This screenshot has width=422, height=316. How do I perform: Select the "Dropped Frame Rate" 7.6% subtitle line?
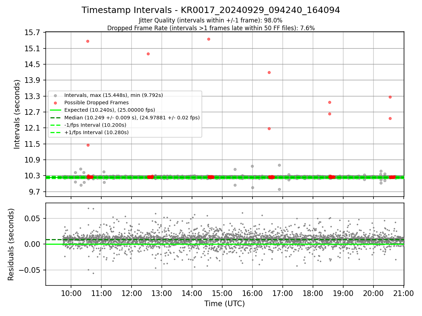point(211,28)
